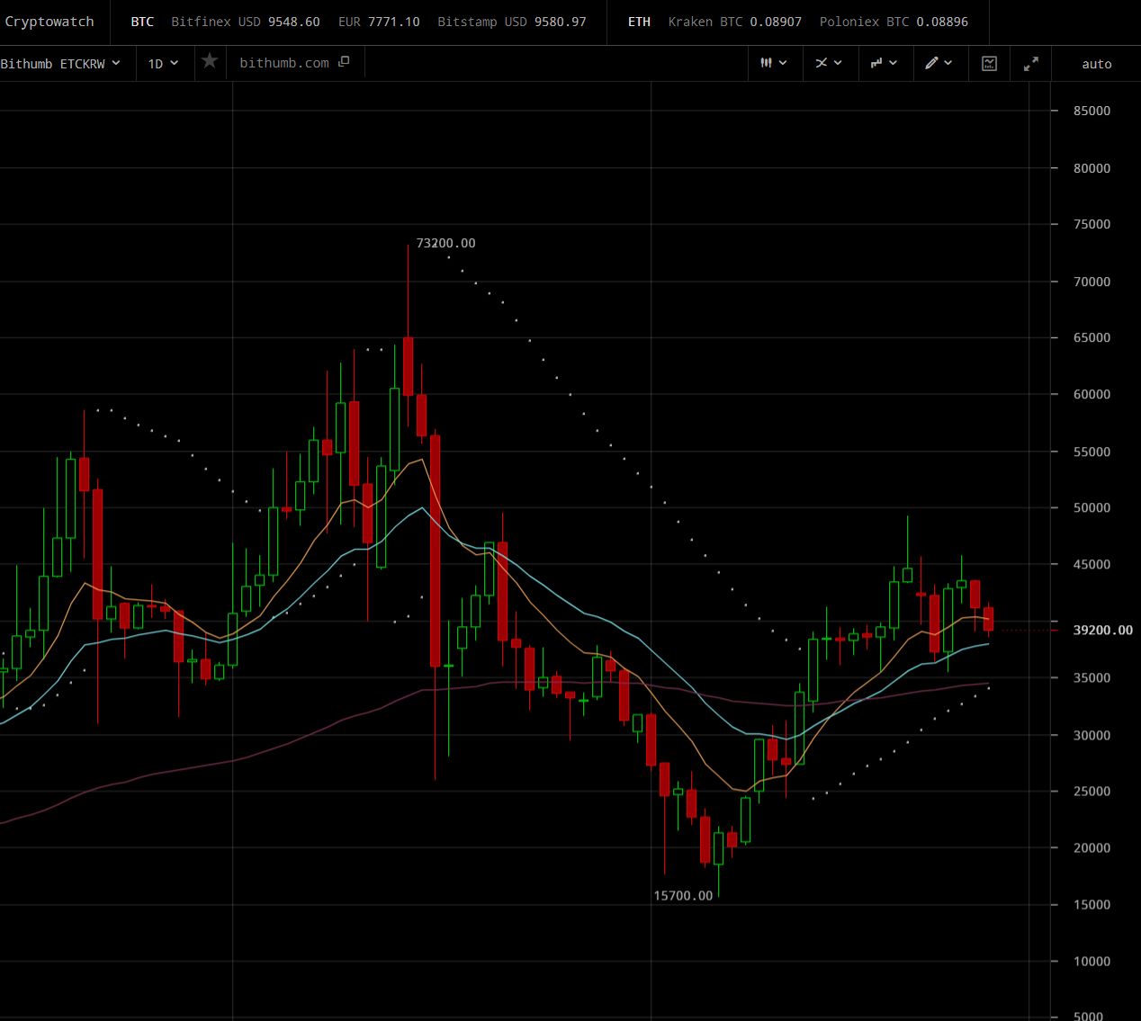Favorite this market with star icon
Image resolution: width=1141 pixels, height=1021 pixels.
point(210,62)
